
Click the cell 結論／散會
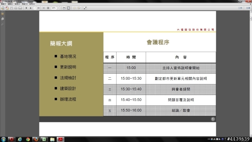[x=181, y=110]
